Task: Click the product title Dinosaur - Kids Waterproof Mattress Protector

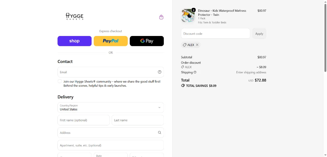Action: tap(222, 13)
